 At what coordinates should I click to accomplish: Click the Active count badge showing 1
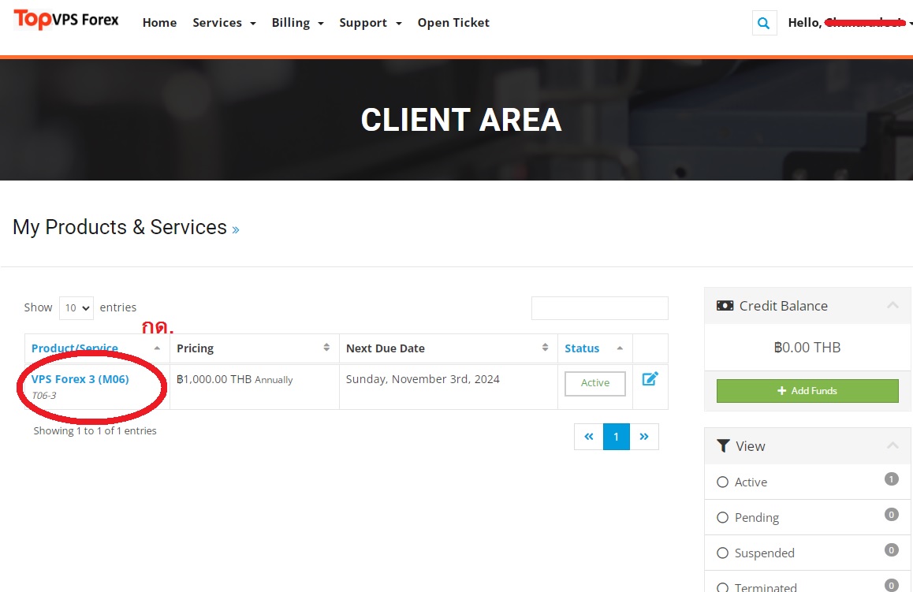tap(892, 479)
